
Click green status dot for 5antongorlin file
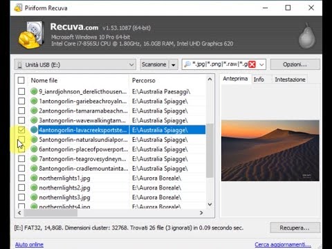[x=34, y=139]
